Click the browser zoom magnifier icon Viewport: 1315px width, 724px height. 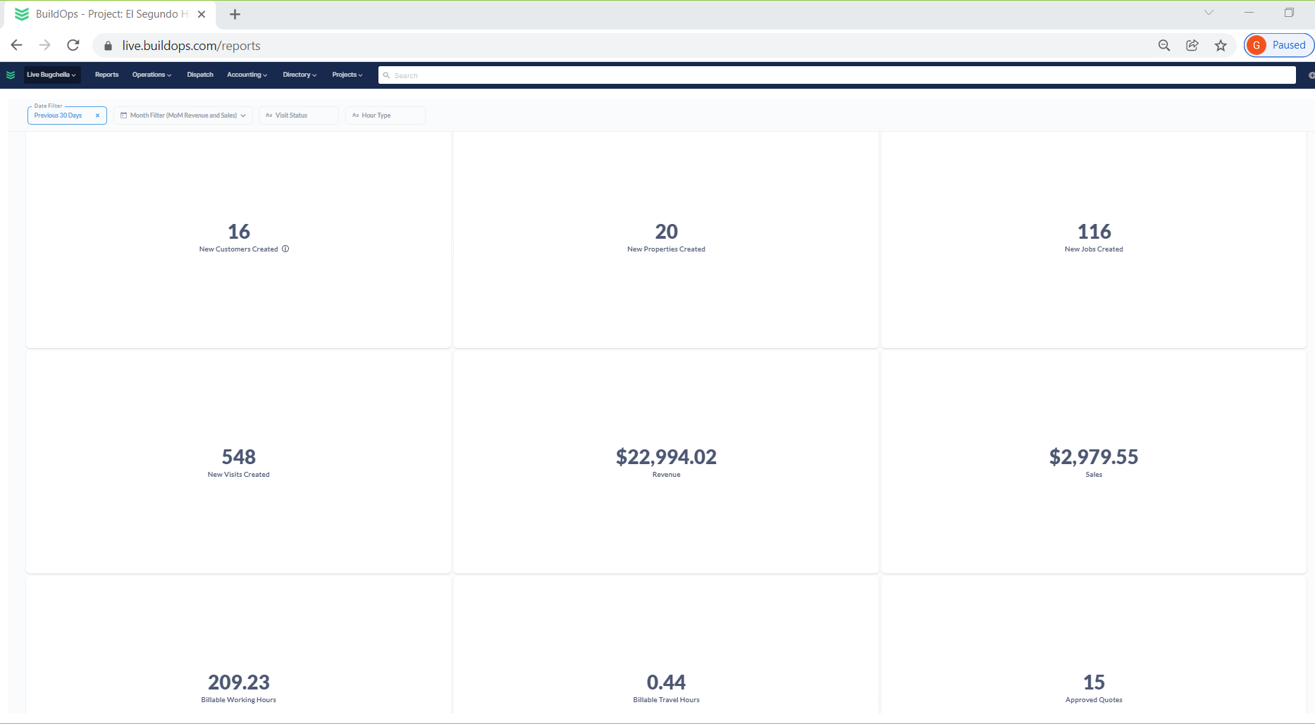click(1164, 46)
